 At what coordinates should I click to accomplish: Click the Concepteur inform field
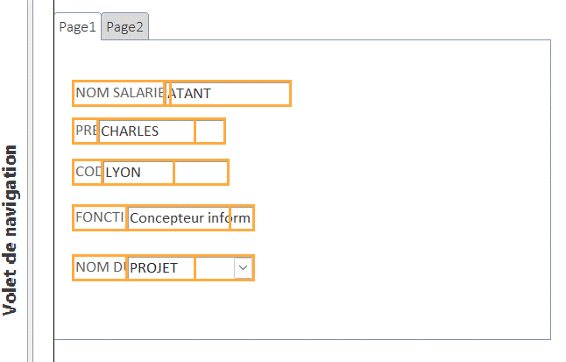179,218
